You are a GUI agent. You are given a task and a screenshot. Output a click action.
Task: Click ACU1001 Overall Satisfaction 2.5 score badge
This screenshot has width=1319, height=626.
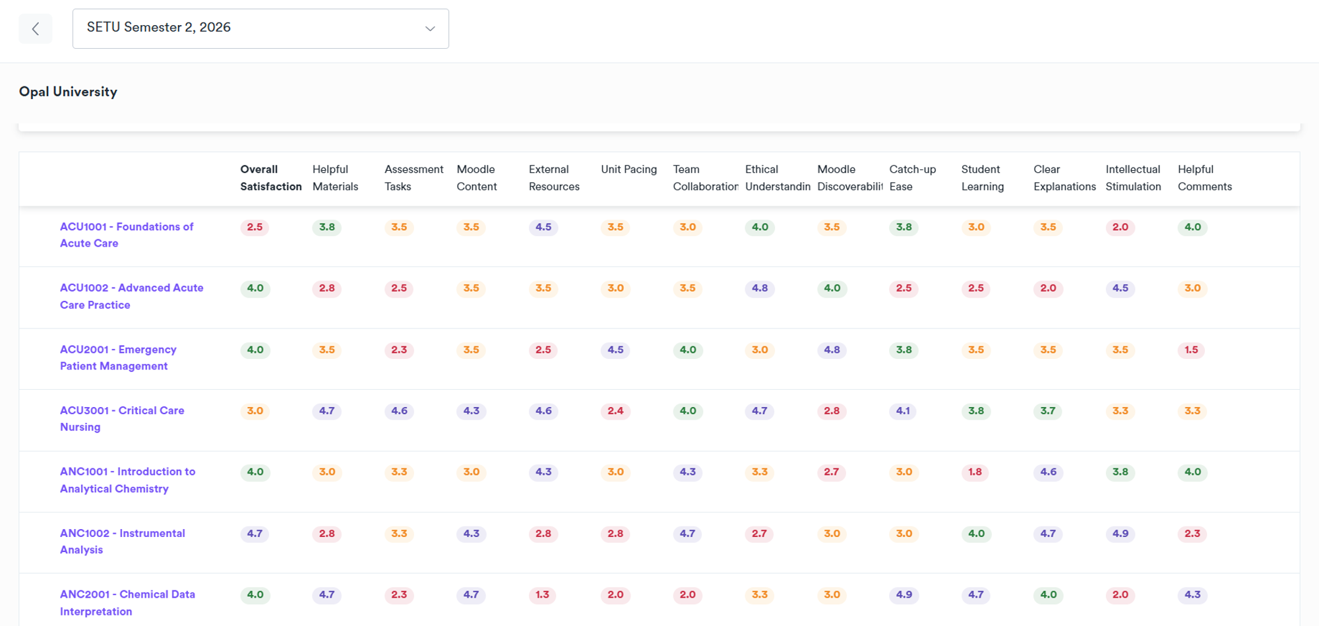tap(255, 227)
